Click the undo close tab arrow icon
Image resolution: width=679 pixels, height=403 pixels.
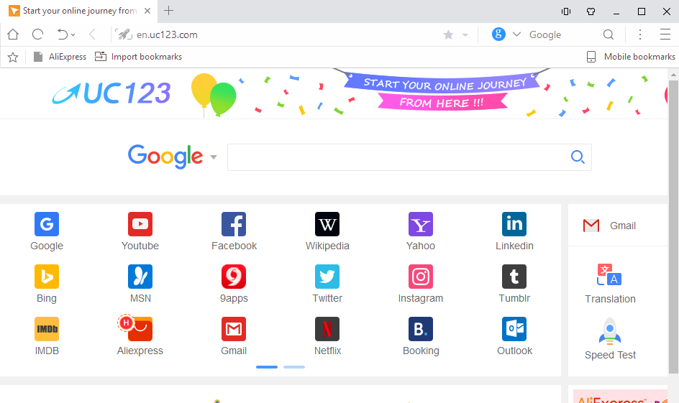(x=63, y=34)
